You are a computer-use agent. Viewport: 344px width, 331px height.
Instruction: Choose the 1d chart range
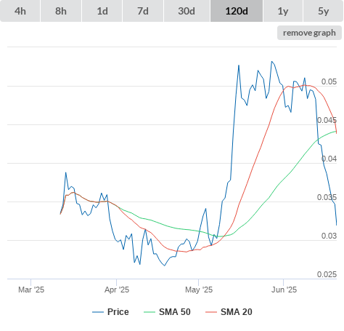tap(102, 11)
